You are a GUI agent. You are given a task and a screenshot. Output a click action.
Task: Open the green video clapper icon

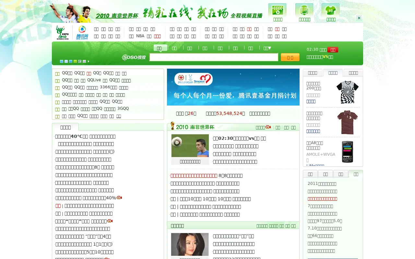click(277, 10)
